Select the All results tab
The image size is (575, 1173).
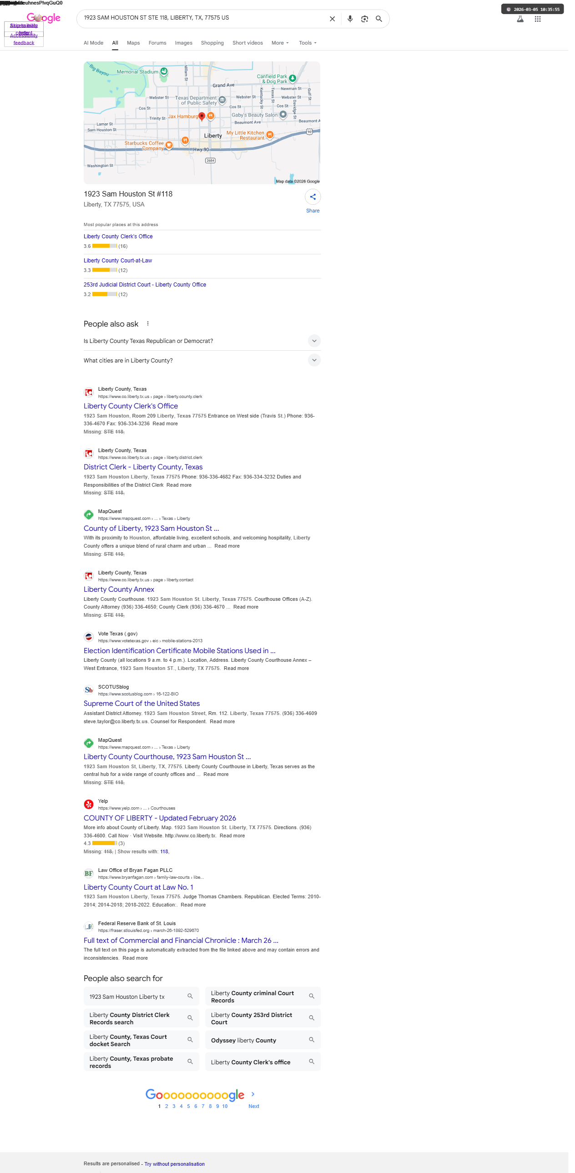tap(115, 43)
